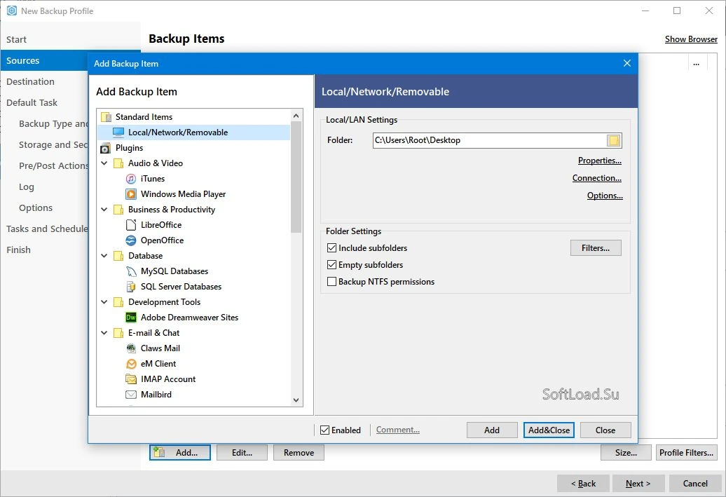Click the Local/Network/Removable monitor icon
726x497 pixels.
(x=118, y=132)
